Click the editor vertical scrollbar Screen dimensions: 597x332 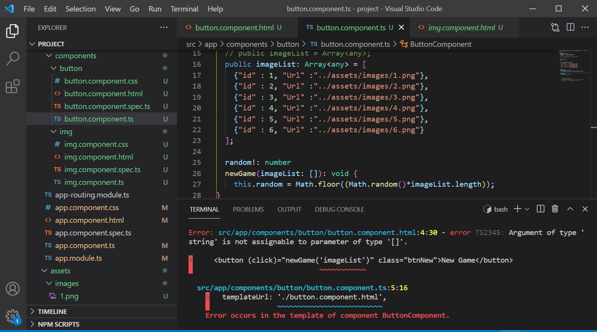click(594, 124)
